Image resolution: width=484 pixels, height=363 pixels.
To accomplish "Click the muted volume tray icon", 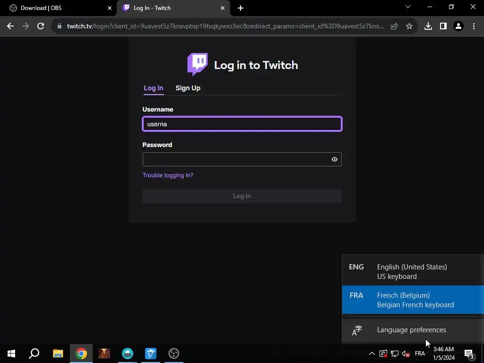I will click(x=406, y=354).
